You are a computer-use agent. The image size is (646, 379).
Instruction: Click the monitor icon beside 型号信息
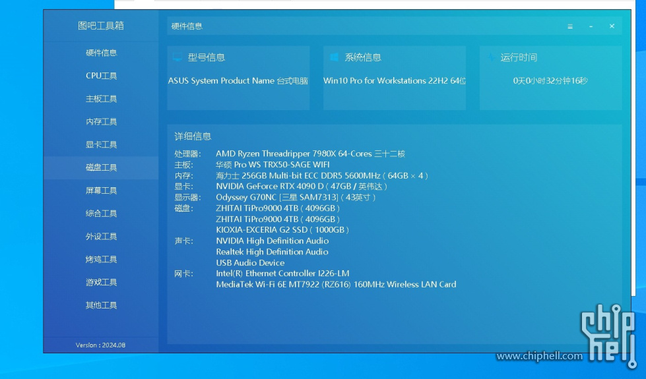177,57
